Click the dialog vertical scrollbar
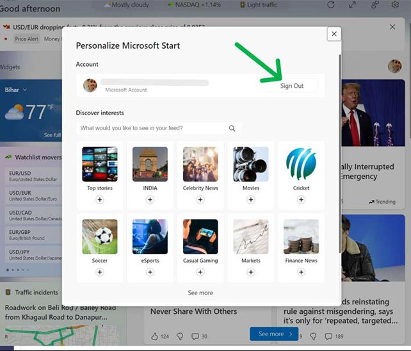The width and height of the screenshot is (411, 351). 340,154
